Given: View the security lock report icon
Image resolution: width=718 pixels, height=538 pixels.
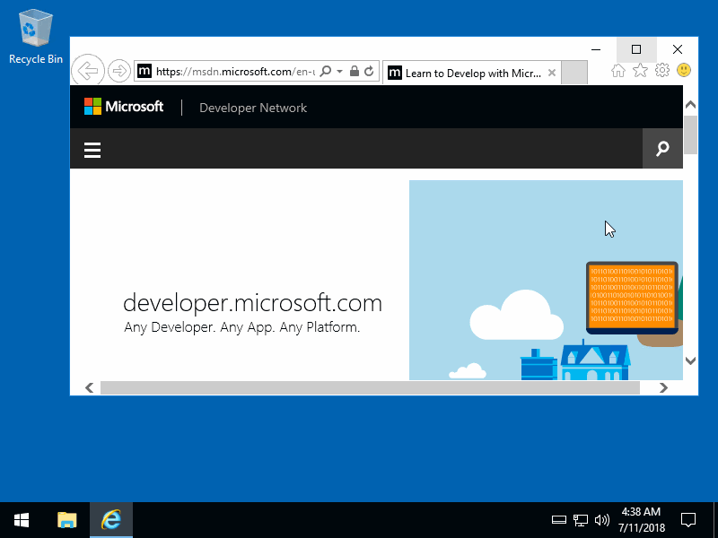Looking at the screenshot, I should click(354, 72).
